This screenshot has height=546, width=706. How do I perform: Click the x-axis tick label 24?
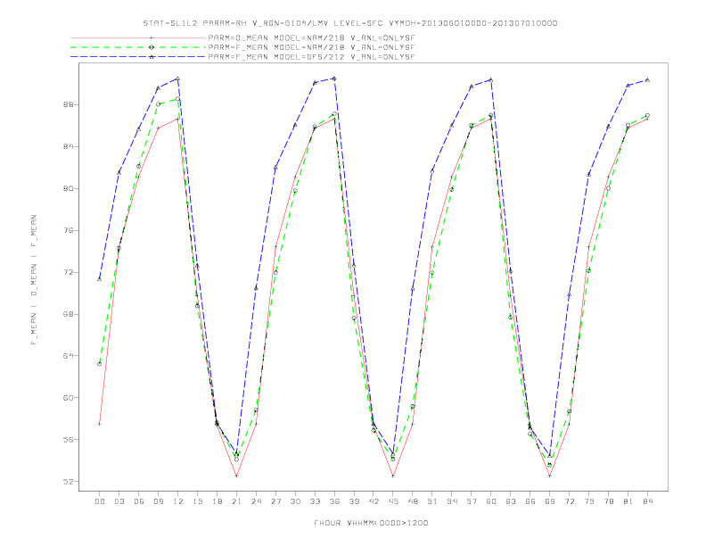256,501
